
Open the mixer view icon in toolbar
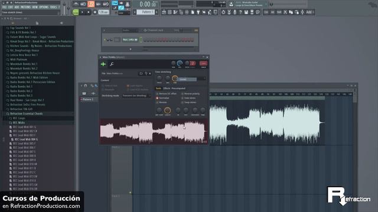tap(187, 12)
